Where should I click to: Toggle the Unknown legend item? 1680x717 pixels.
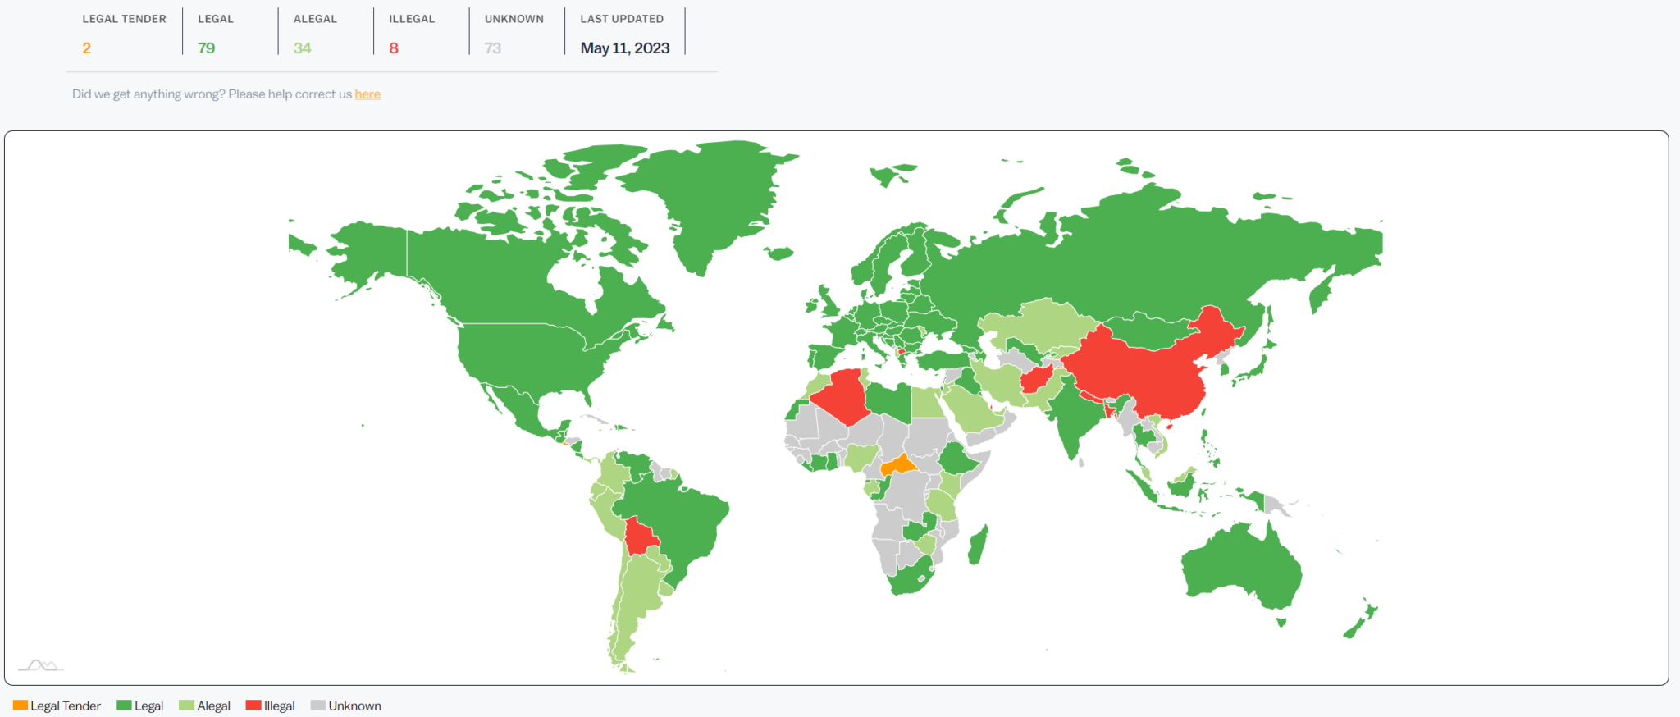click(345, 706)
